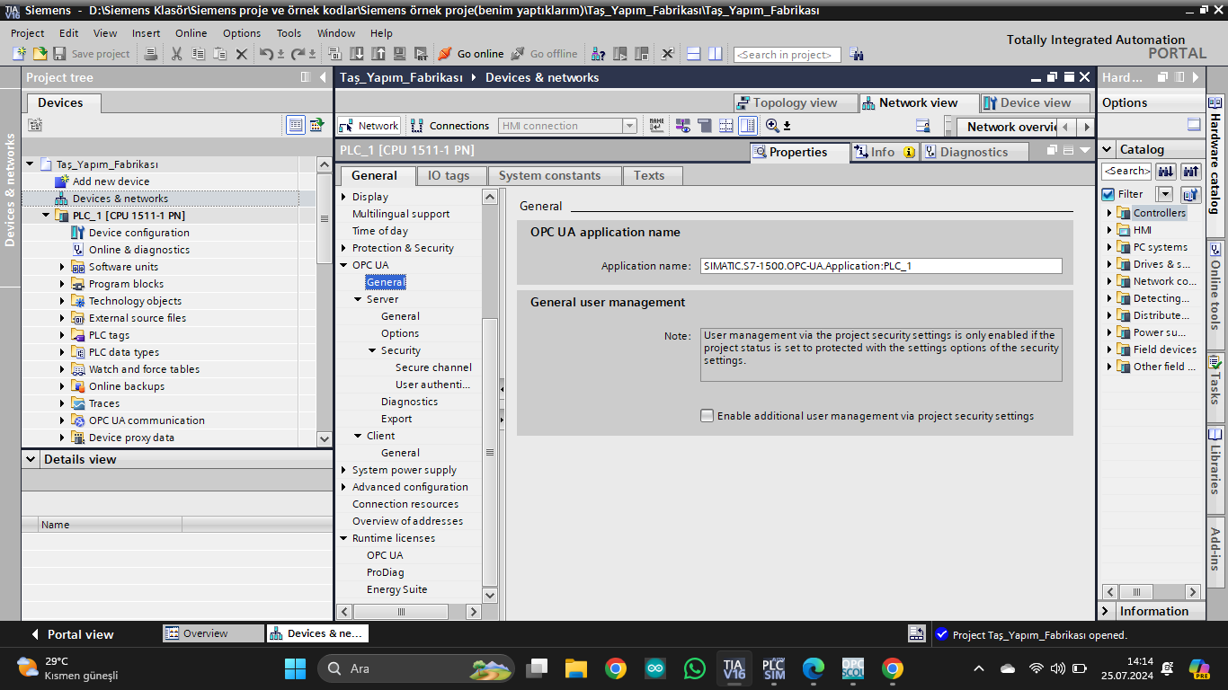Click the Cut scissors icon
This screenshot has width=1228, height=690.
pos(176,54)
